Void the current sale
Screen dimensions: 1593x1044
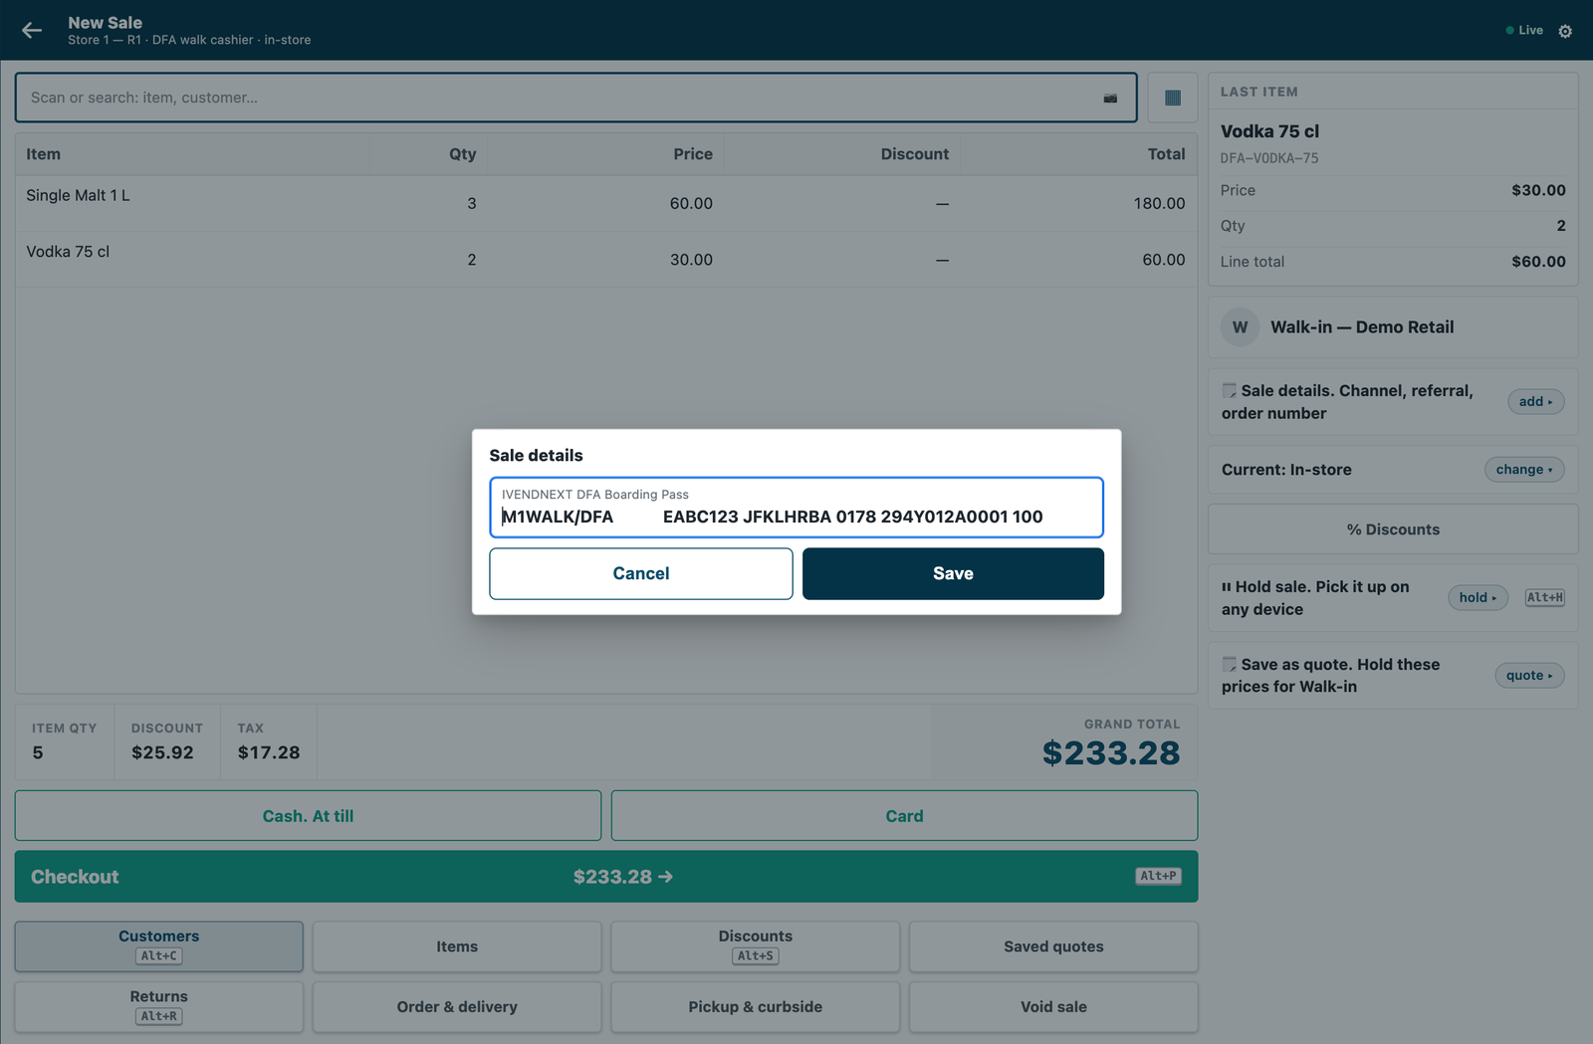click(1053, 1007)
